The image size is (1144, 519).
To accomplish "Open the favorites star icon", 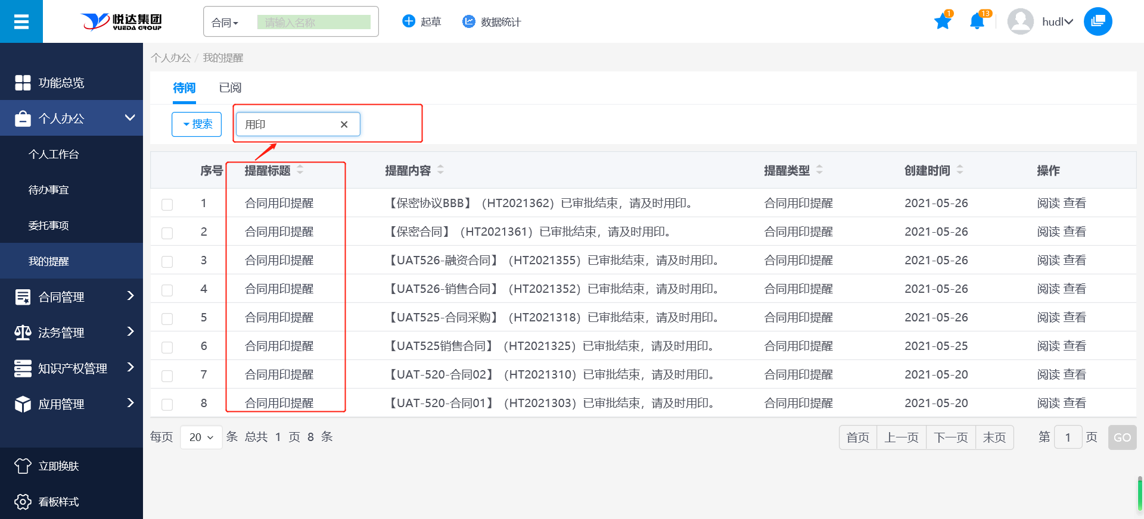I will (942, 22).
